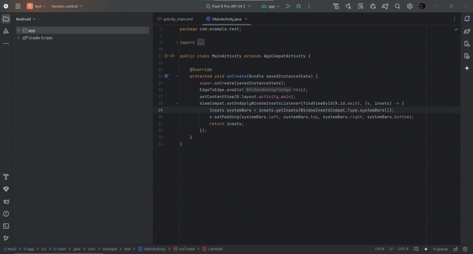Toggle the Project tool window folder button
473x254 pixels.
(6, 19)
